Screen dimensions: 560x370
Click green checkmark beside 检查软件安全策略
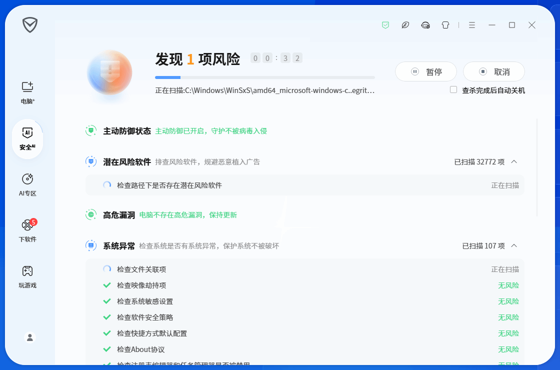(x=107, y=317)
